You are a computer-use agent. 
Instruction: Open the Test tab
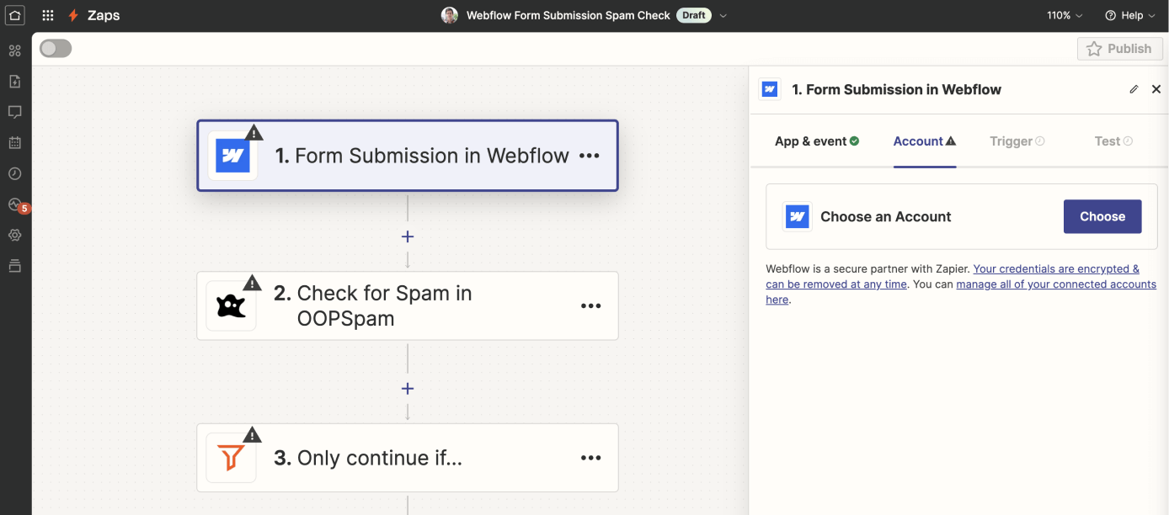(x=1113, y=141)
